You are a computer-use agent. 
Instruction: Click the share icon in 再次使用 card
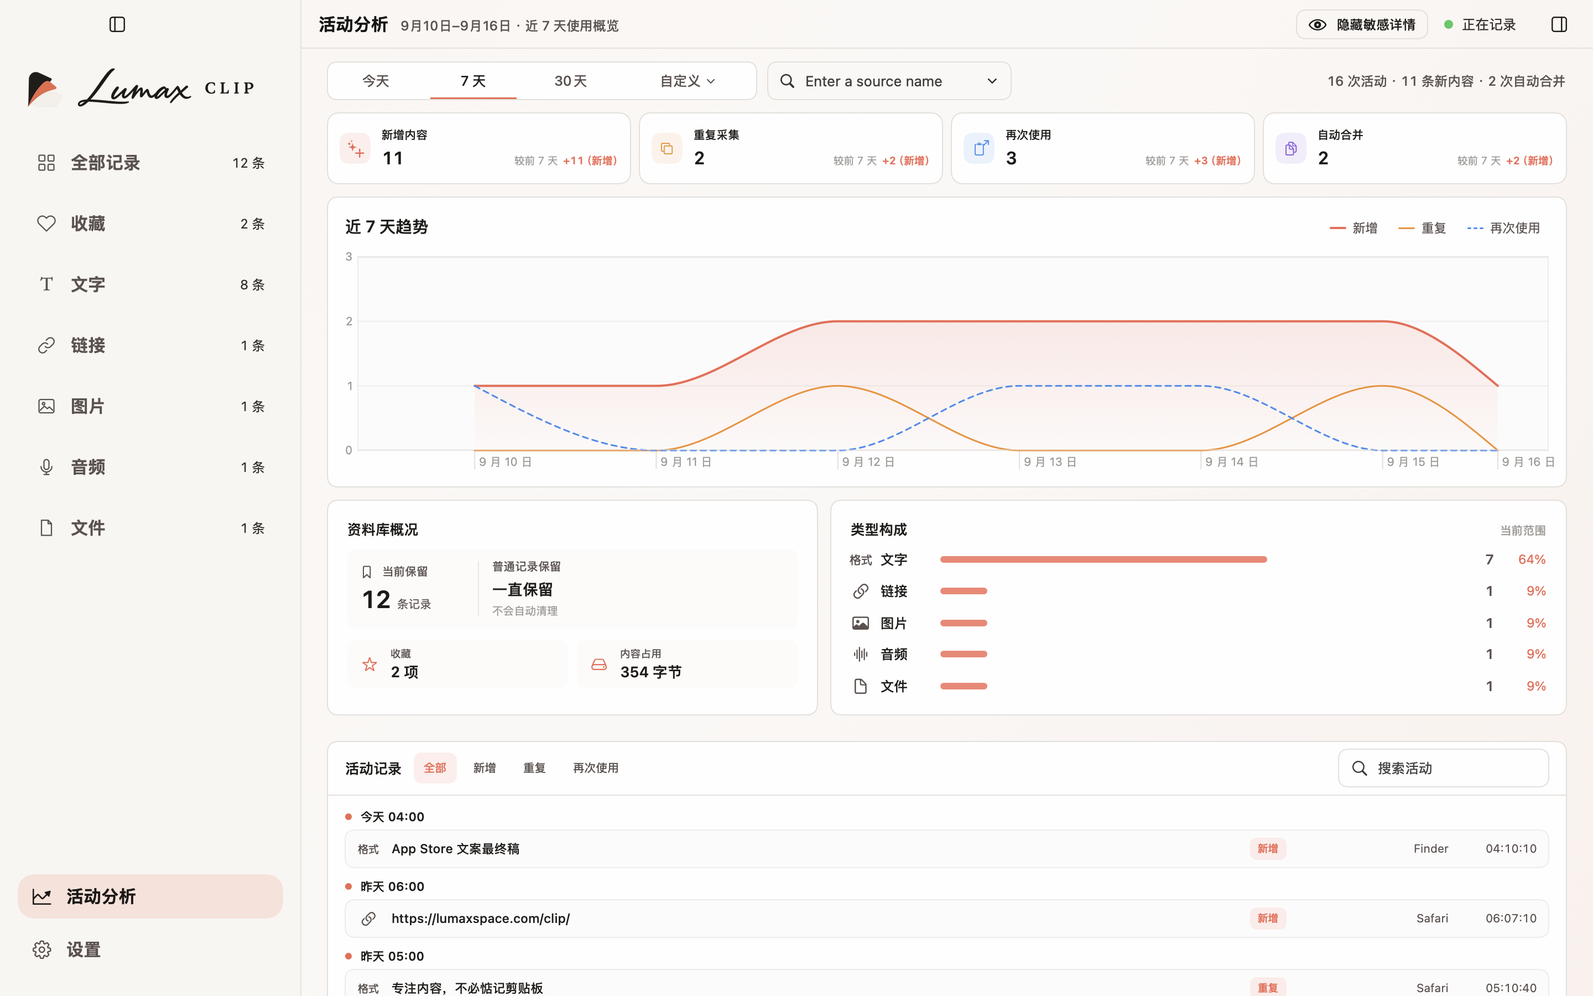tap(980, 148)
